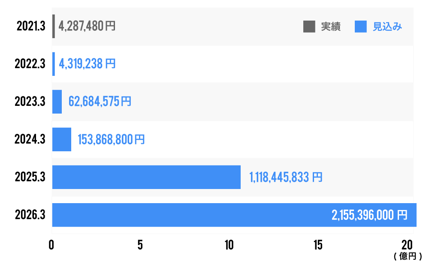Select the 実績 legend label text
429x270 pixels.
pos(331,27)
